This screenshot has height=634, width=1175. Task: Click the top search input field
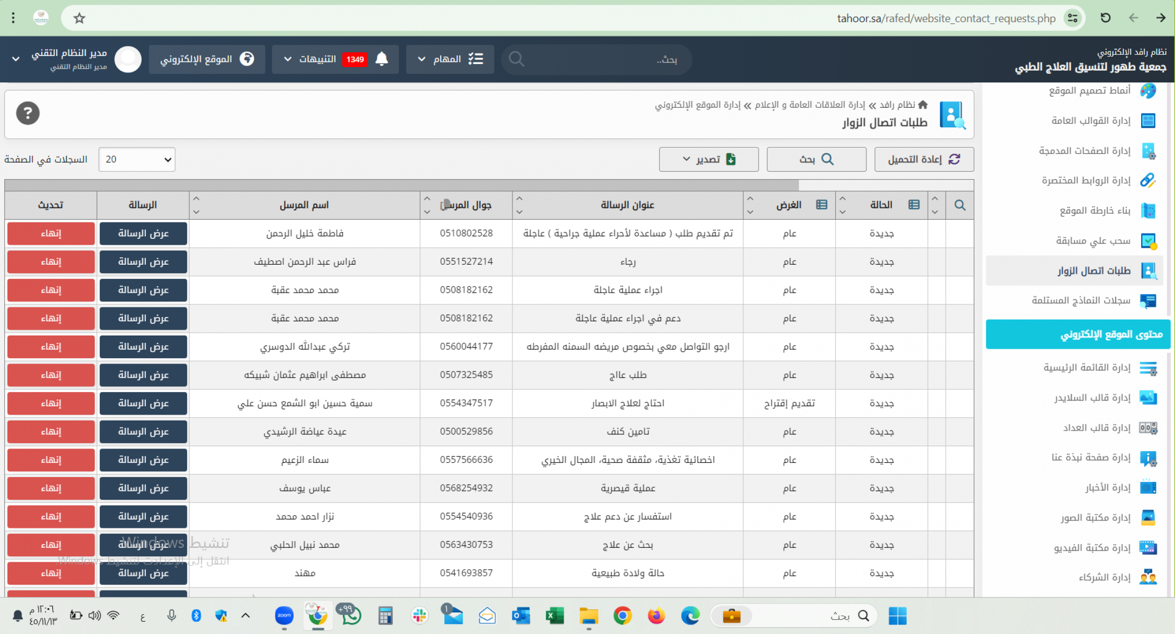click(597, 59)
